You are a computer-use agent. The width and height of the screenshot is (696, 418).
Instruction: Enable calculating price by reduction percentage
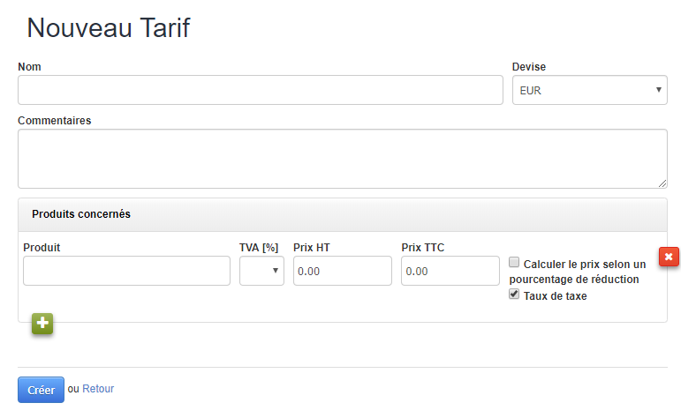pos(515,263)
